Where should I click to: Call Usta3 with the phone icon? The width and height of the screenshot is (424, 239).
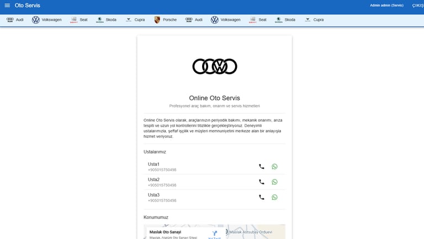click(262, 197)
